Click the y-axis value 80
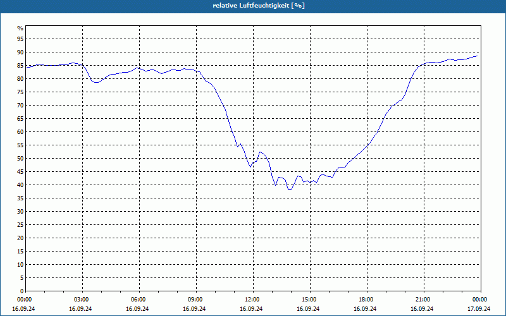This screenshot has width=506, height=316. coord(20,78)
